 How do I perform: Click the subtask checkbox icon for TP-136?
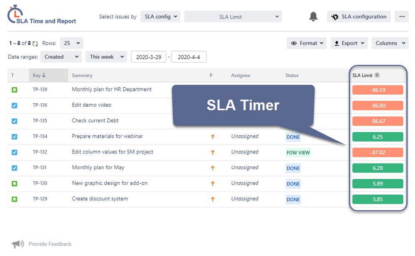(14, 105)
